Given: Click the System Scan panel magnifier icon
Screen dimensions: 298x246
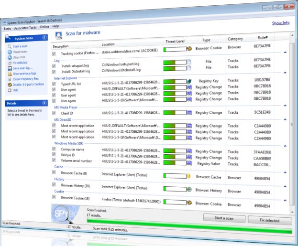Looking at the screenshot, I should click(x=8, y=37).
